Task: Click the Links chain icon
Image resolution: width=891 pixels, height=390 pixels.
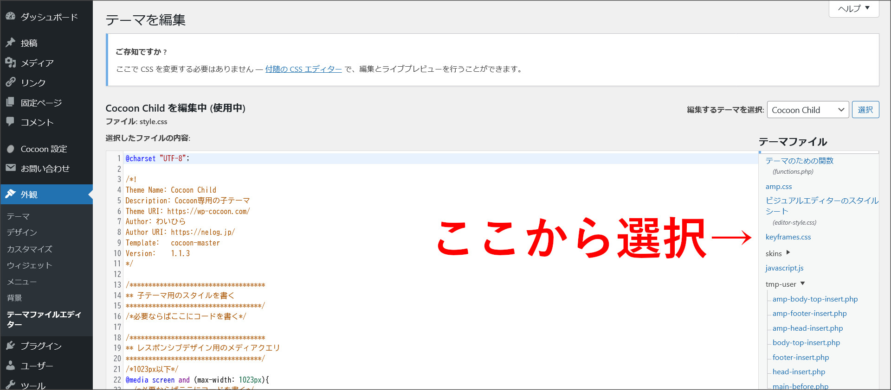Action: (10, 82)
